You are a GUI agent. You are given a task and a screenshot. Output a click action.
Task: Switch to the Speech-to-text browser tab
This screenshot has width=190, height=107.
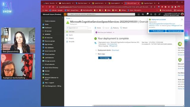click(x=99, y=3)
